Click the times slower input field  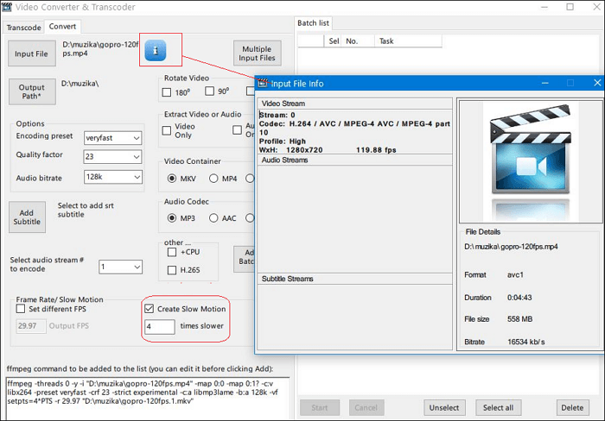pyautogui.click(x=160, y=327)
